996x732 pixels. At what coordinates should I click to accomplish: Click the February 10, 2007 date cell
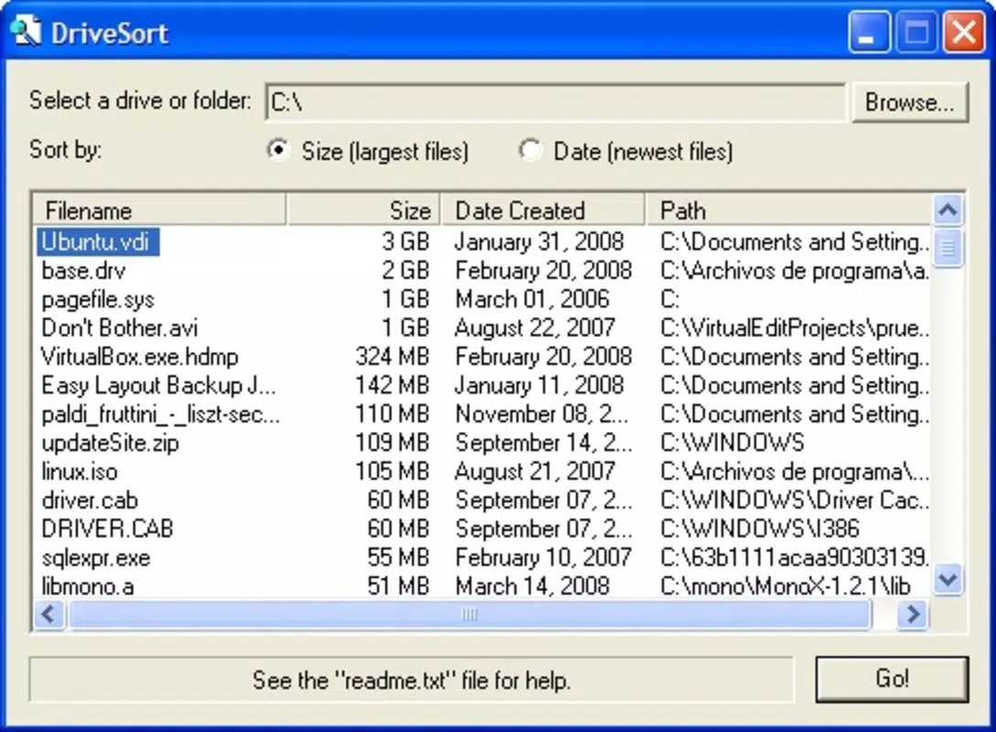pos(543,558)
